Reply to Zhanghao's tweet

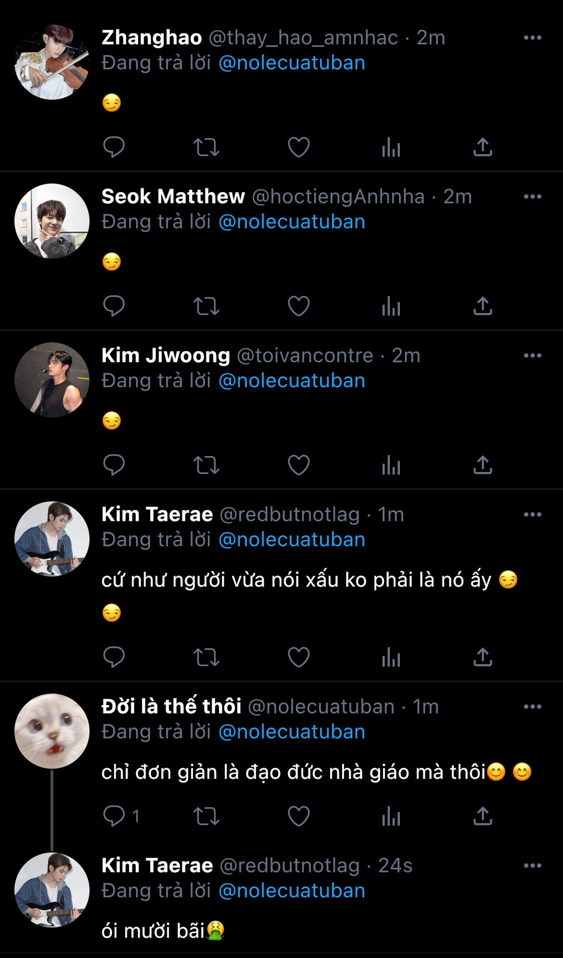[114, 147]
